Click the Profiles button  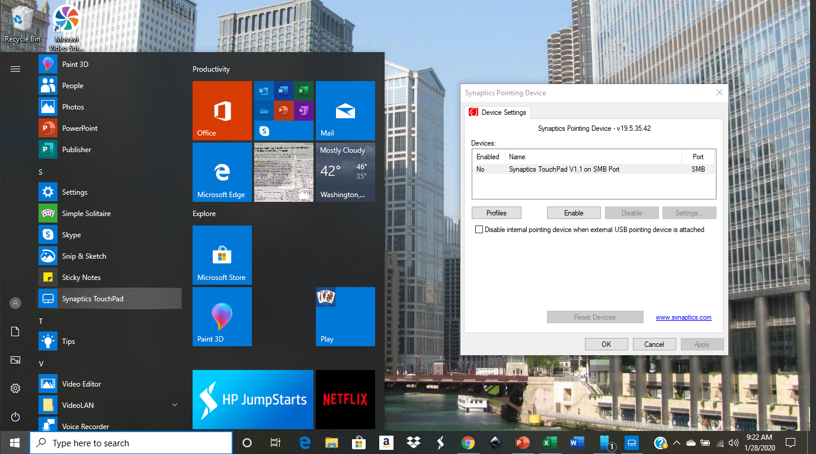coord(497,213)
